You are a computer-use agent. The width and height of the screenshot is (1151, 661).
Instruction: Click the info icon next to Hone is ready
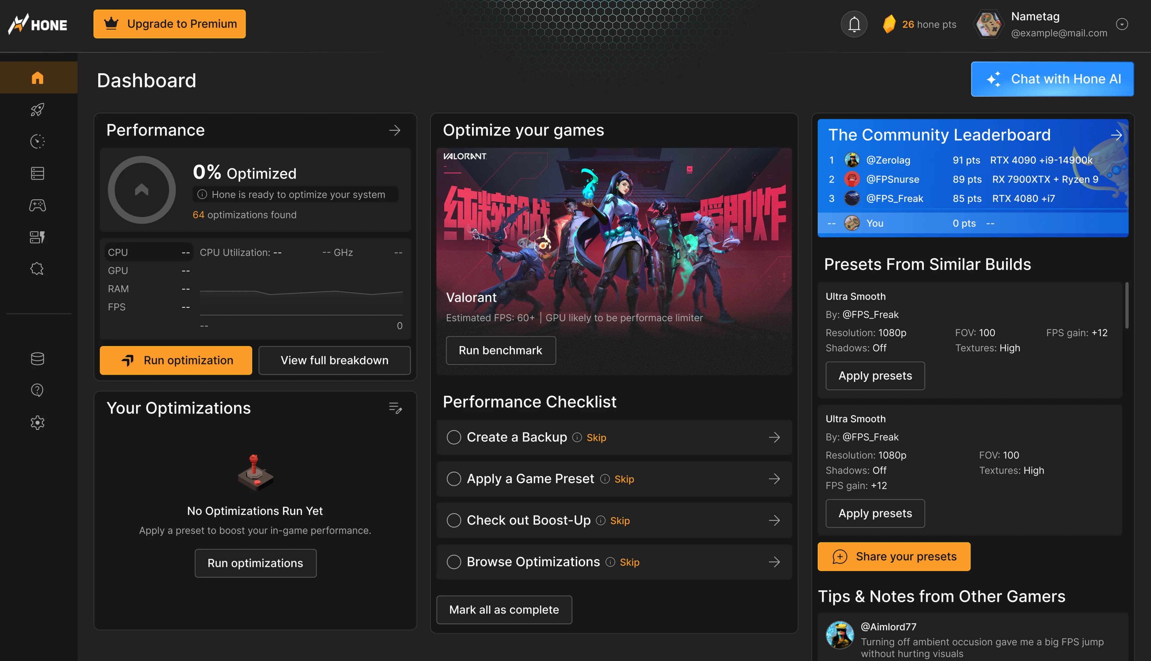[202, 194]
